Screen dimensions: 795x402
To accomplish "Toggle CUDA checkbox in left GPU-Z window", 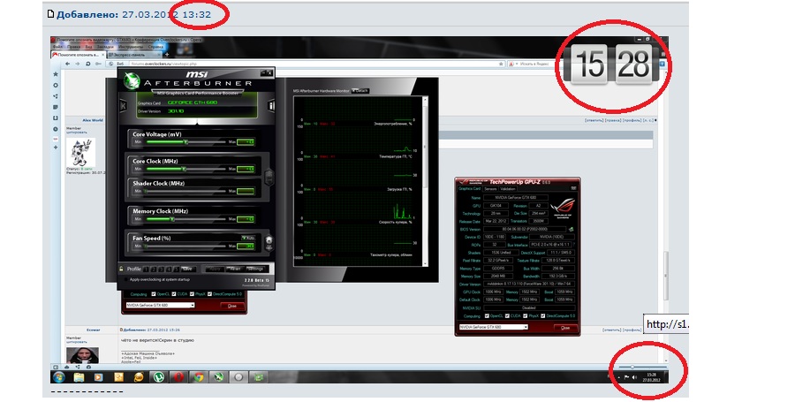I will (174, 294).
